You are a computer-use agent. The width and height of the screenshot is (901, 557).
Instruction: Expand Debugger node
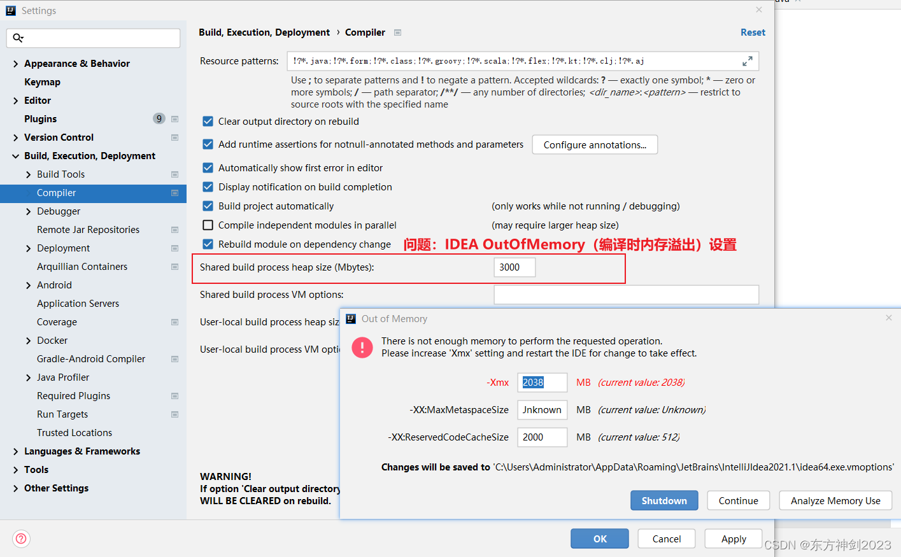point(28,211)
